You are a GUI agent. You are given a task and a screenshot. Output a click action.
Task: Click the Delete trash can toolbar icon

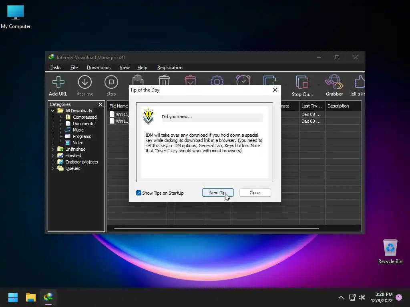[x=164, y=80]
